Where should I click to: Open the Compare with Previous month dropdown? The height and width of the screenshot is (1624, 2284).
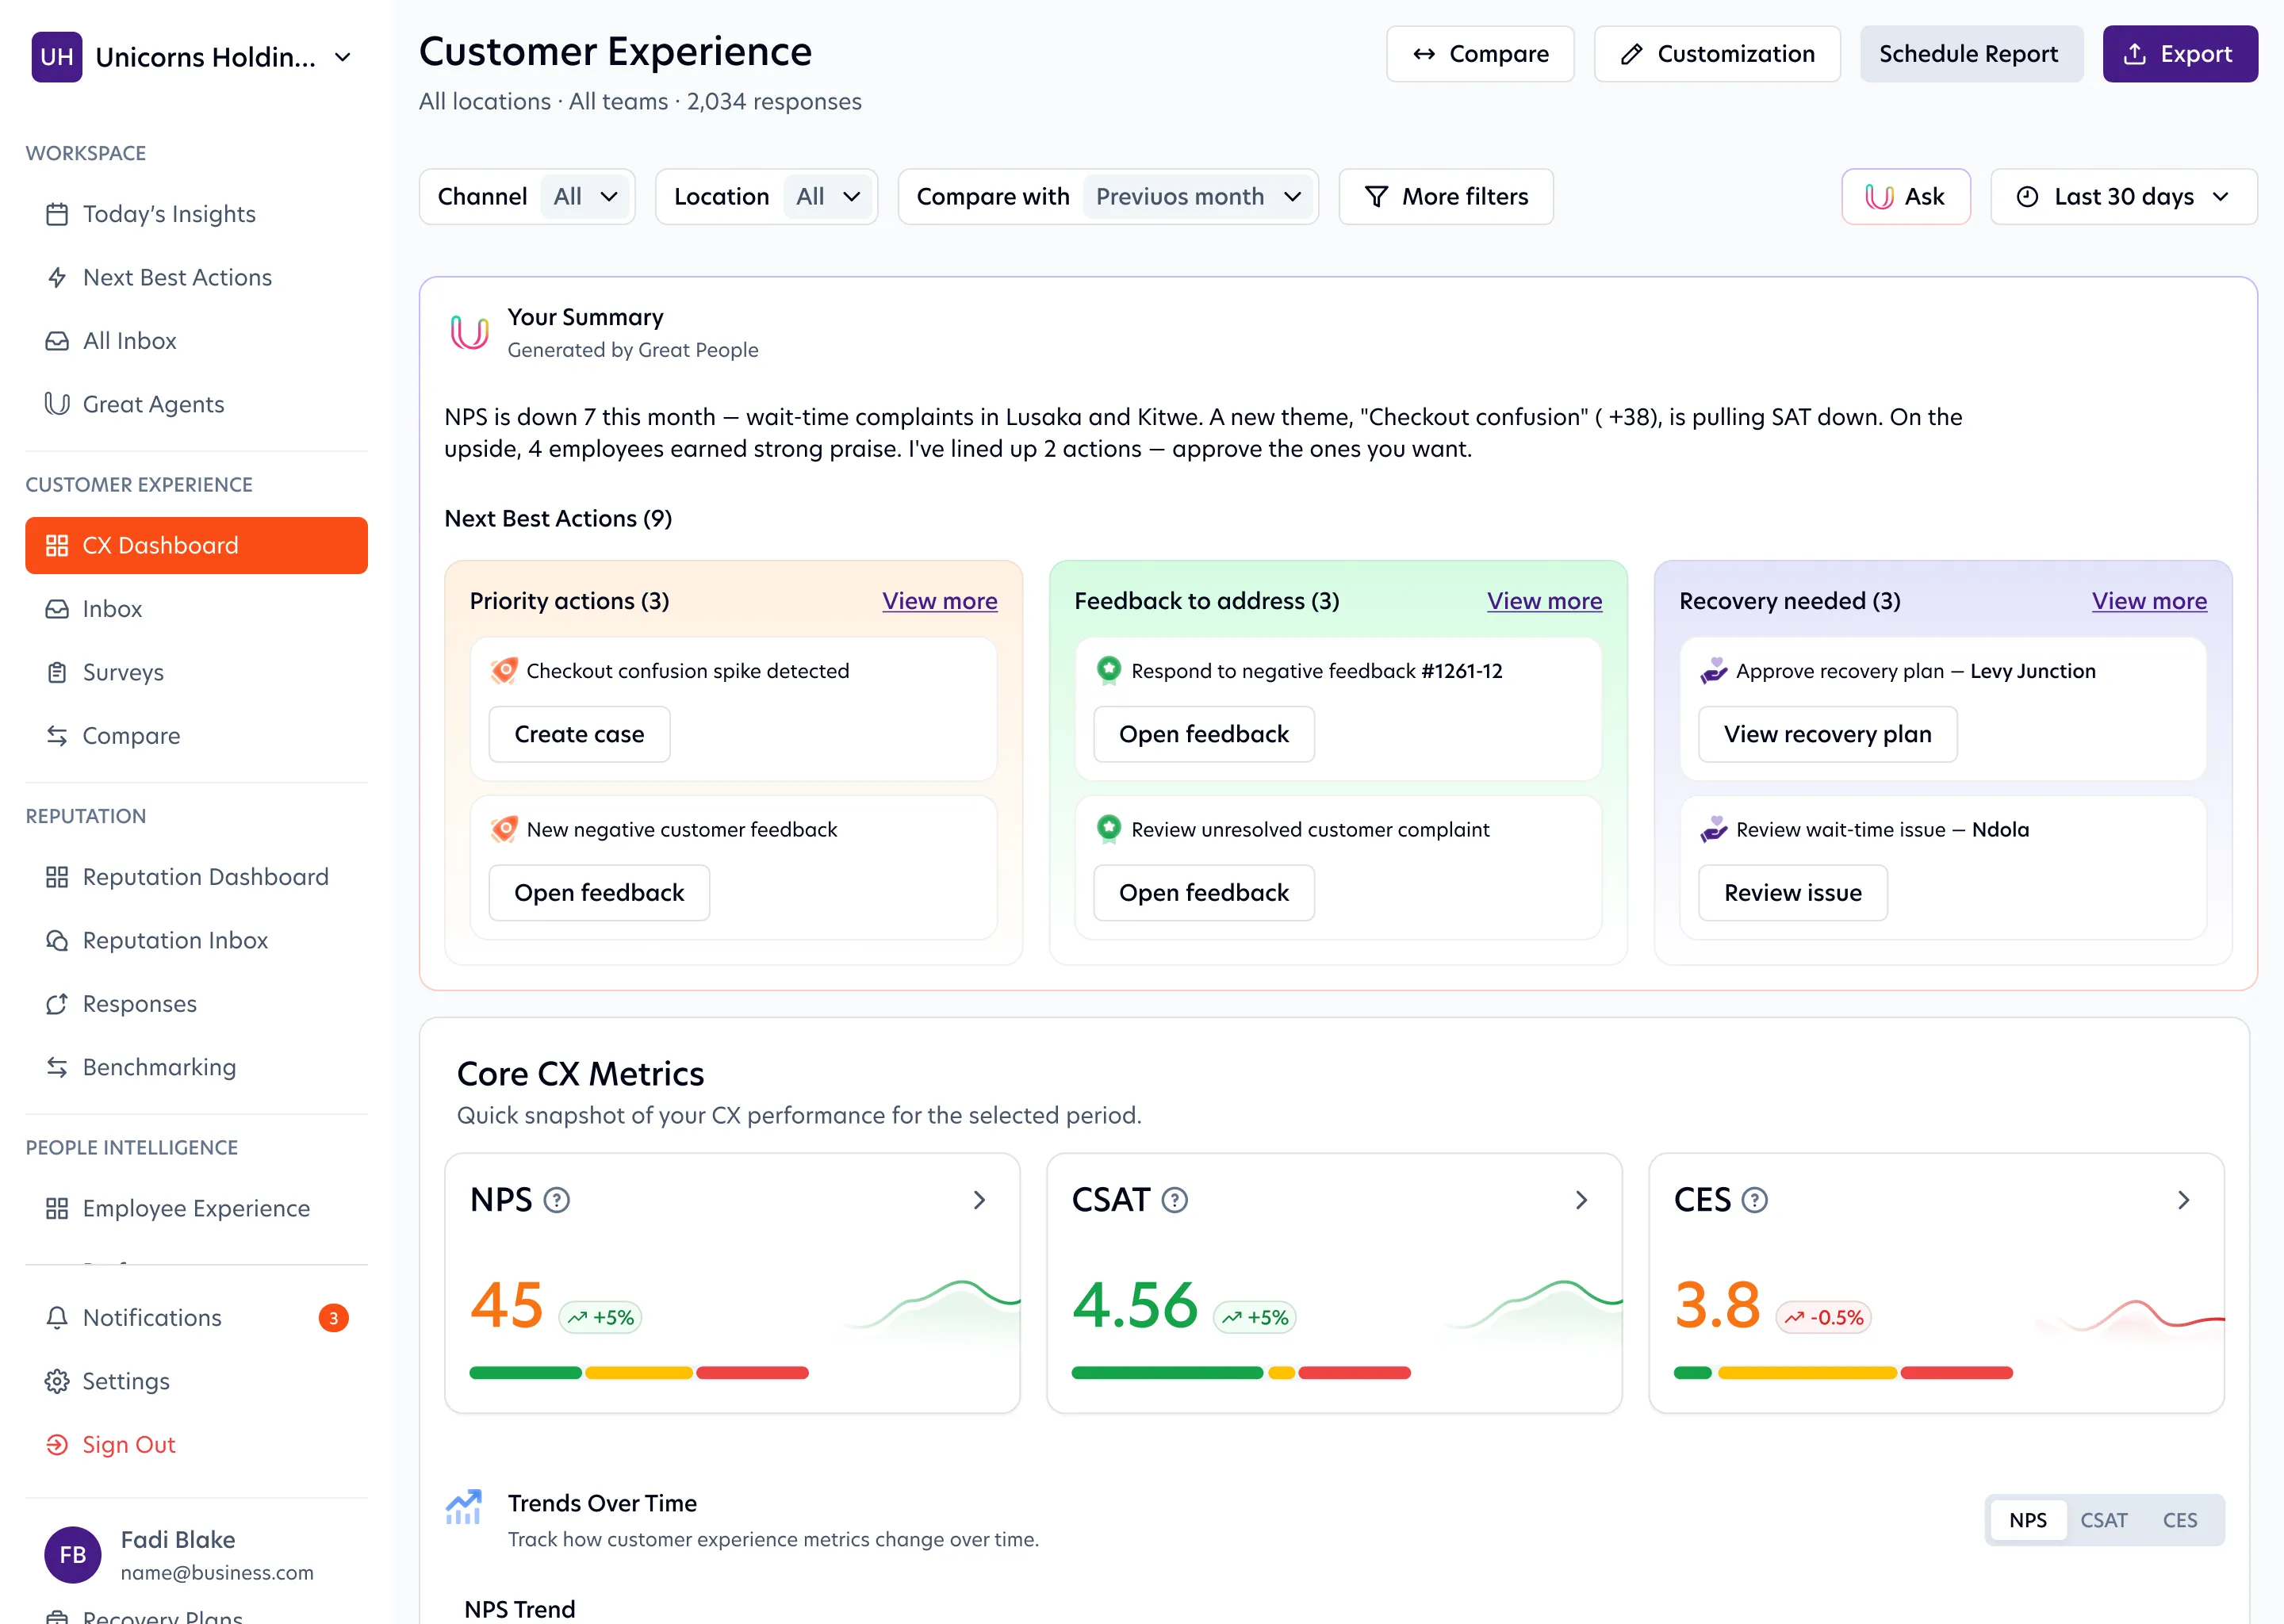(1199, 197)
